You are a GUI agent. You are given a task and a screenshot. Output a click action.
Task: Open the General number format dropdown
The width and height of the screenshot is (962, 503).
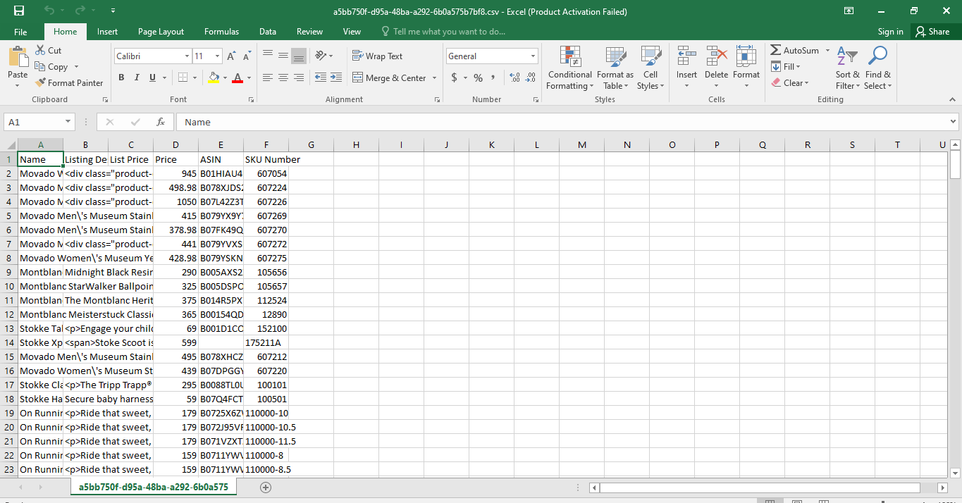[x=533, y=56]
